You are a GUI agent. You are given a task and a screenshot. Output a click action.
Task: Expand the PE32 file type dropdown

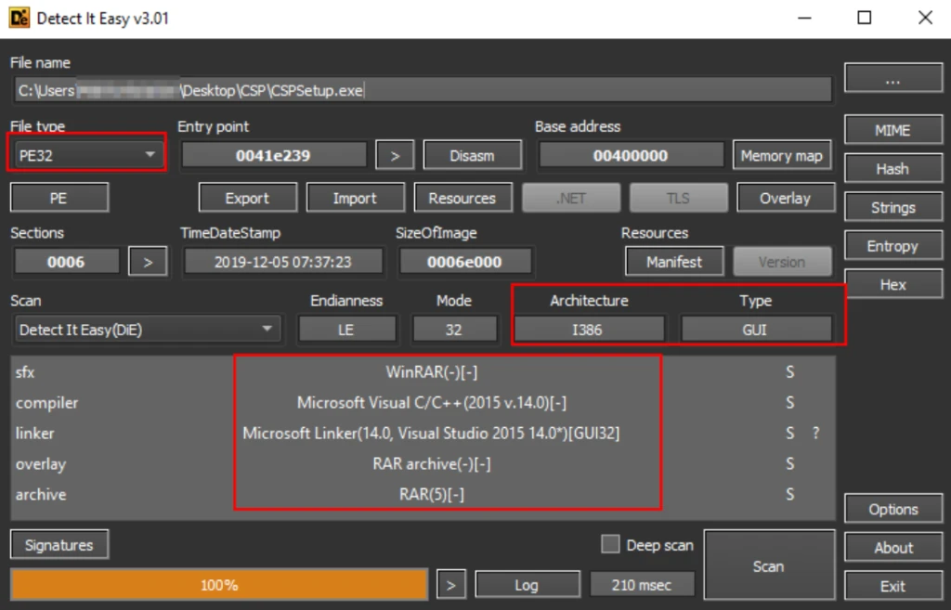tap(88, 156)
